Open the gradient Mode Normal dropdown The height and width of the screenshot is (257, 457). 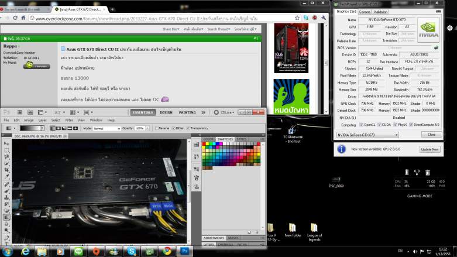pyautogui.click(x=106, y=128)
